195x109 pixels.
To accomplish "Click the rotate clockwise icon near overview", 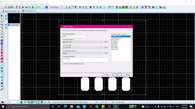I will tap(6, 16).
